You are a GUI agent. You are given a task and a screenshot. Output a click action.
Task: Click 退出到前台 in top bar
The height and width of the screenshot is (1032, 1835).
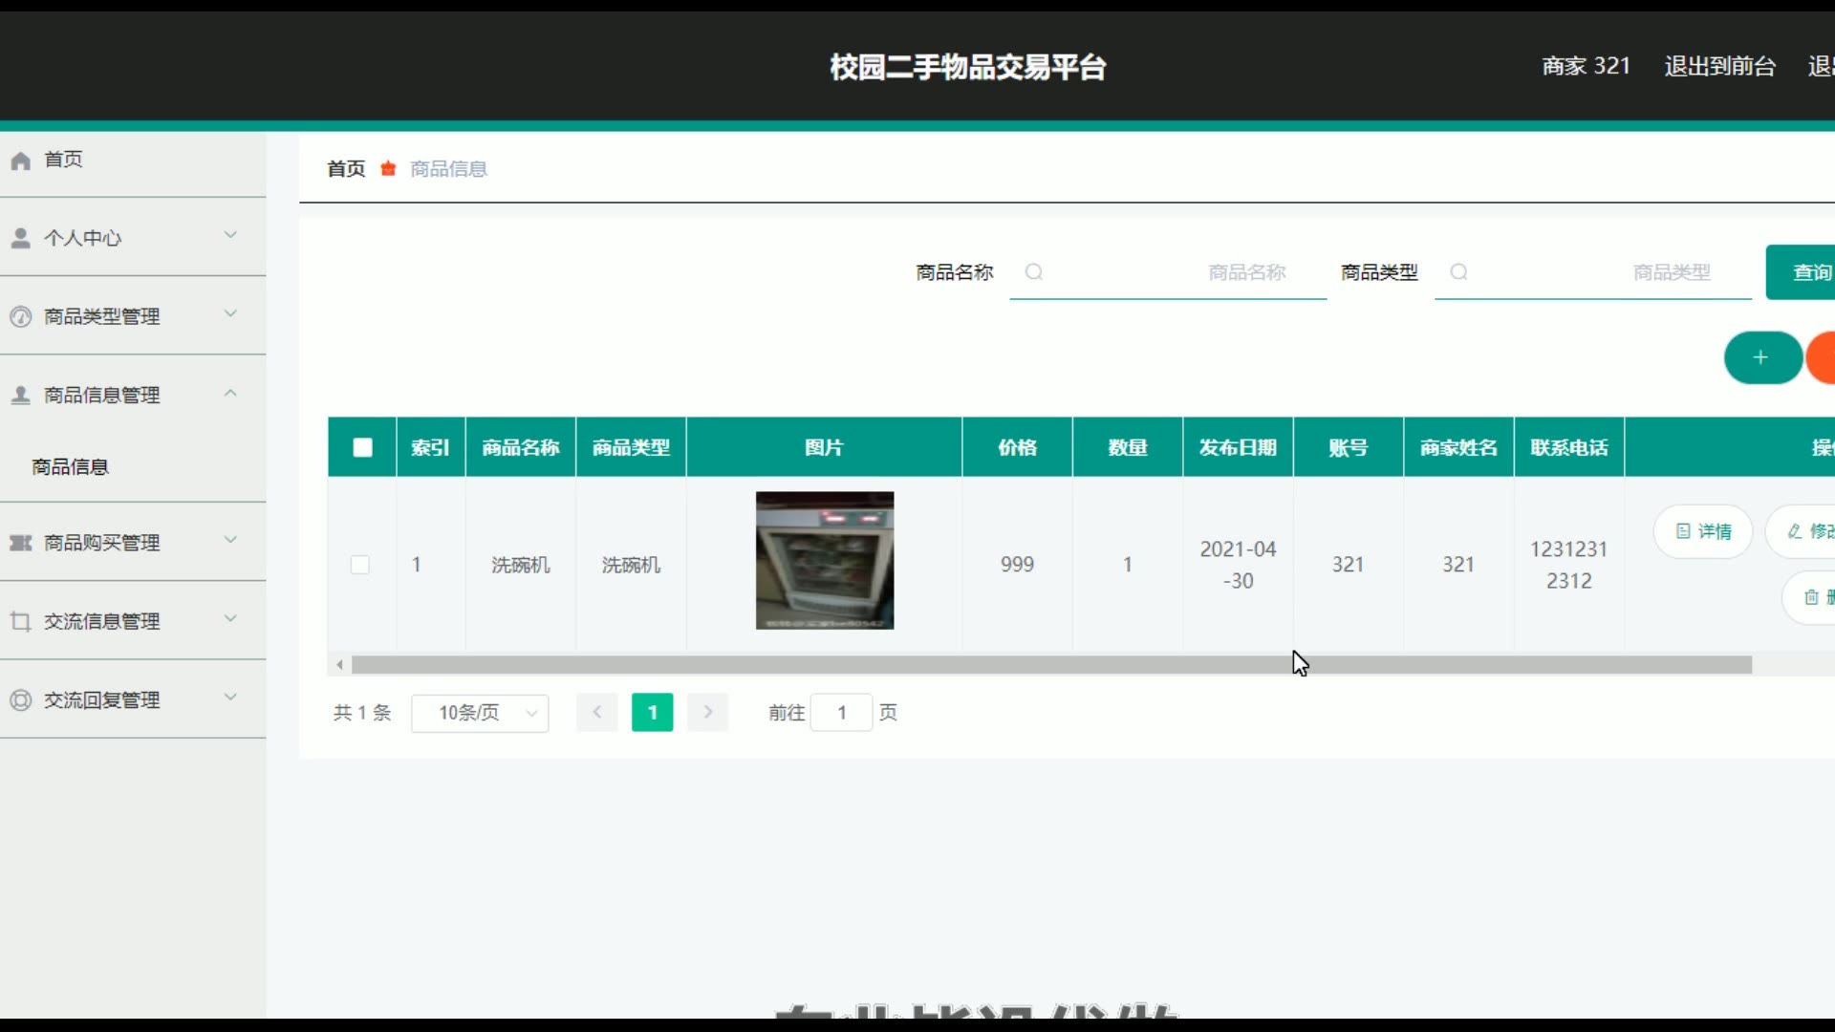[x=1719, y=66]
